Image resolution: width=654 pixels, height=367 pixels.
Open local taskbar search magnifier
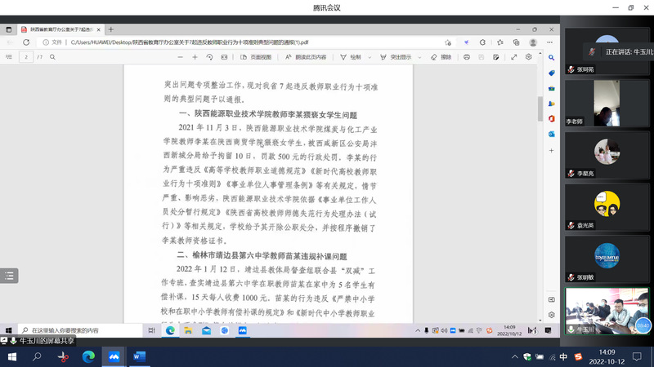point(37,357)
